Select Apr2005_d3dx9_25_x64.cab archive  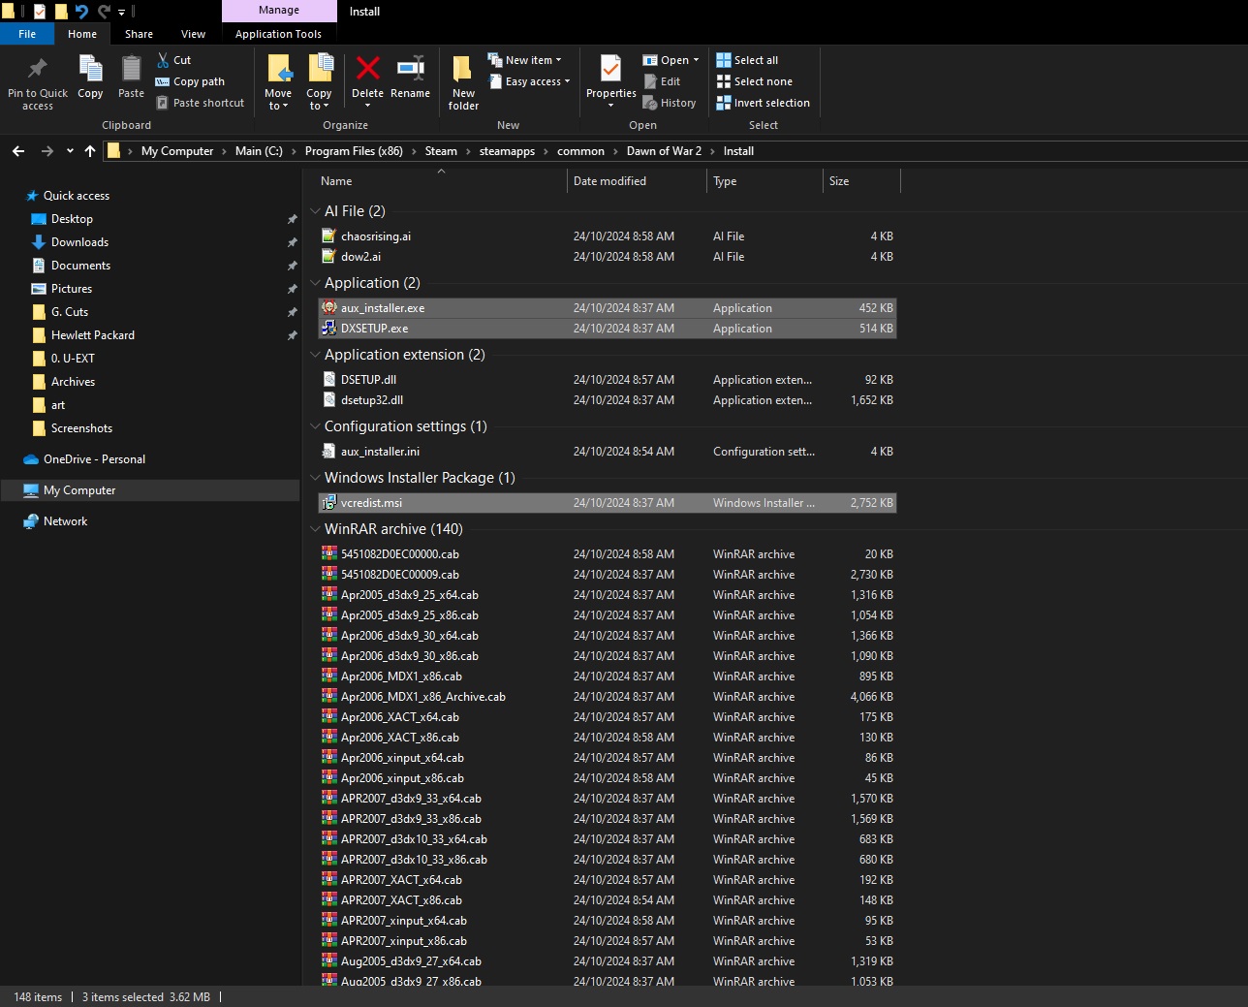coord(608,595)
